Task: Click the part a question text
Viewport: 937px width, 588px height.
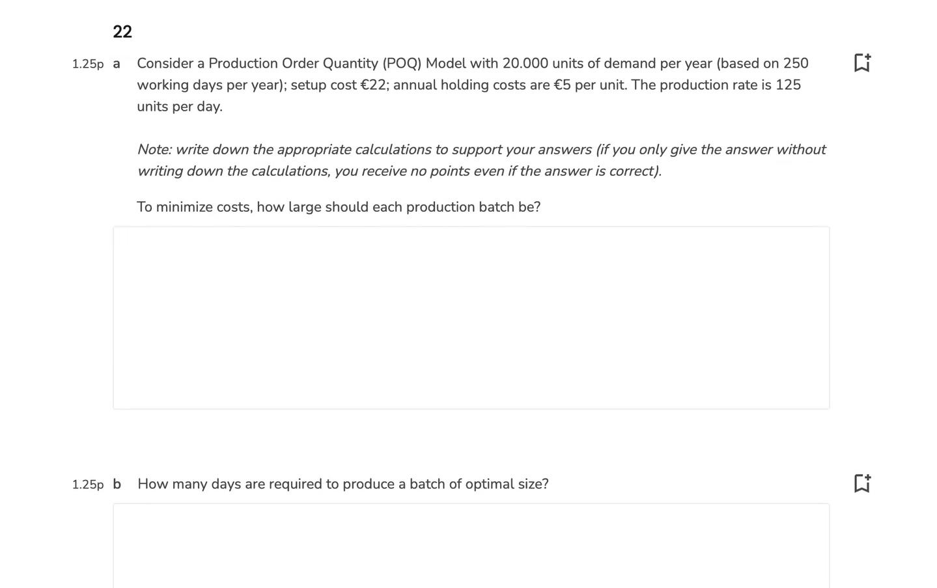Action: [469, 85]
